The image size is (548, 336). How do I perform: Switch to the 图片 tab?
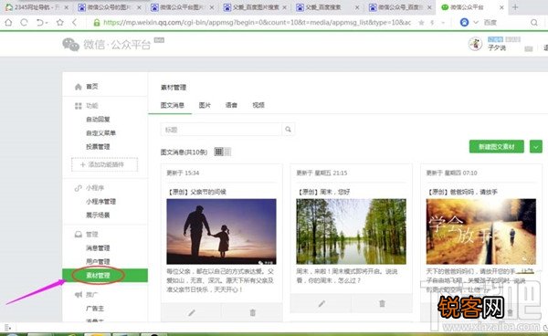pos(205,105)
